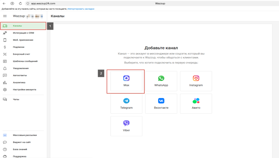The image size is (279, 158).
Task: Click the browser address bar URL
Action: [x=43, y=3]
